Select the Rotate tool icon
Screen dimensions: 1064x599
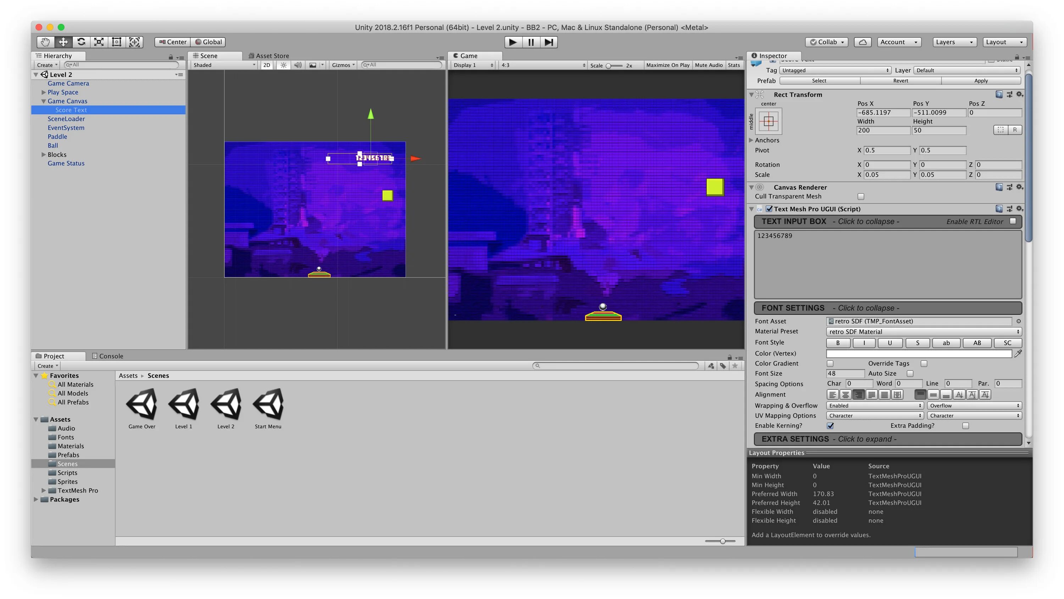pos(81,42)
